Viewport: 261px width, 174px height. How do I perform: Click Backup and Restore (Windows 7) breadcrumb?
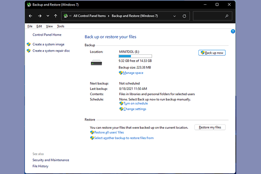135,16
